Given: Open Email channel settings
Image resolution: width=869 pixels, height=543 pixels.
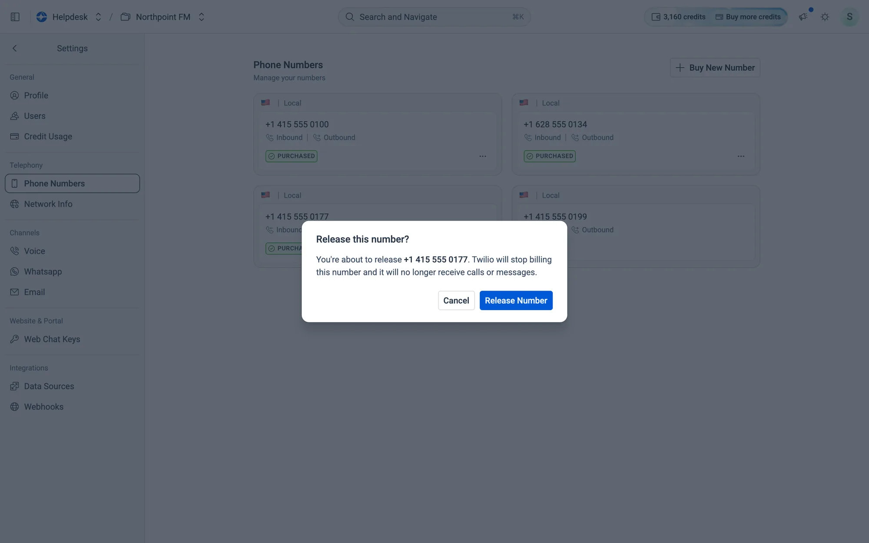Looking at the screenshot, I should click(x=72, y=292).
